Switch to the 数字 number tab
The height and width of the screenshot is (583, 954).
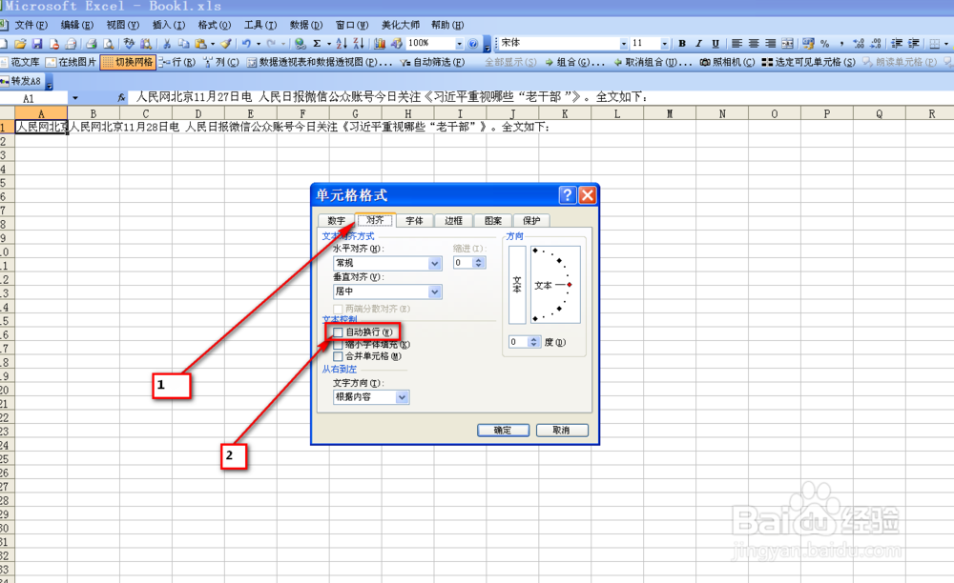click(x=336, y=221)
